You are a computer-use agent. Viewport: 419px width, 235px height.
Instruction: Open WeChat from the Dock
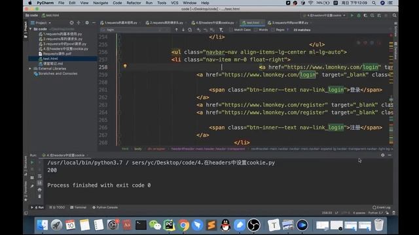[x=155, y=225]
